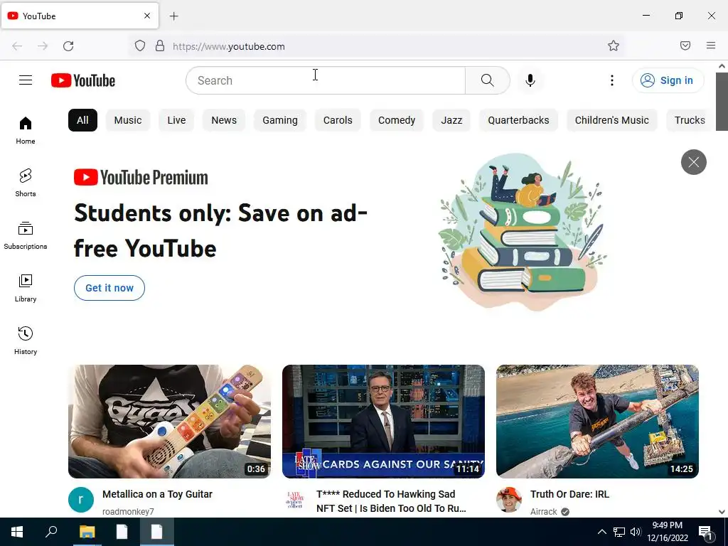Start voice search with microphone icon

(x=530, y=80)
